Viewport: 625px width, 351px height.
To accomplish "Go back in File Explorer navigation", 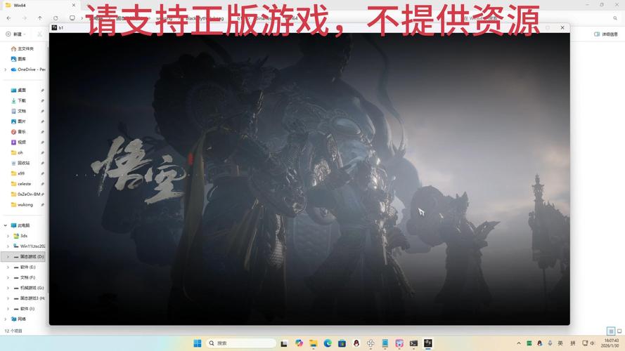I will (x=8, y=18).
